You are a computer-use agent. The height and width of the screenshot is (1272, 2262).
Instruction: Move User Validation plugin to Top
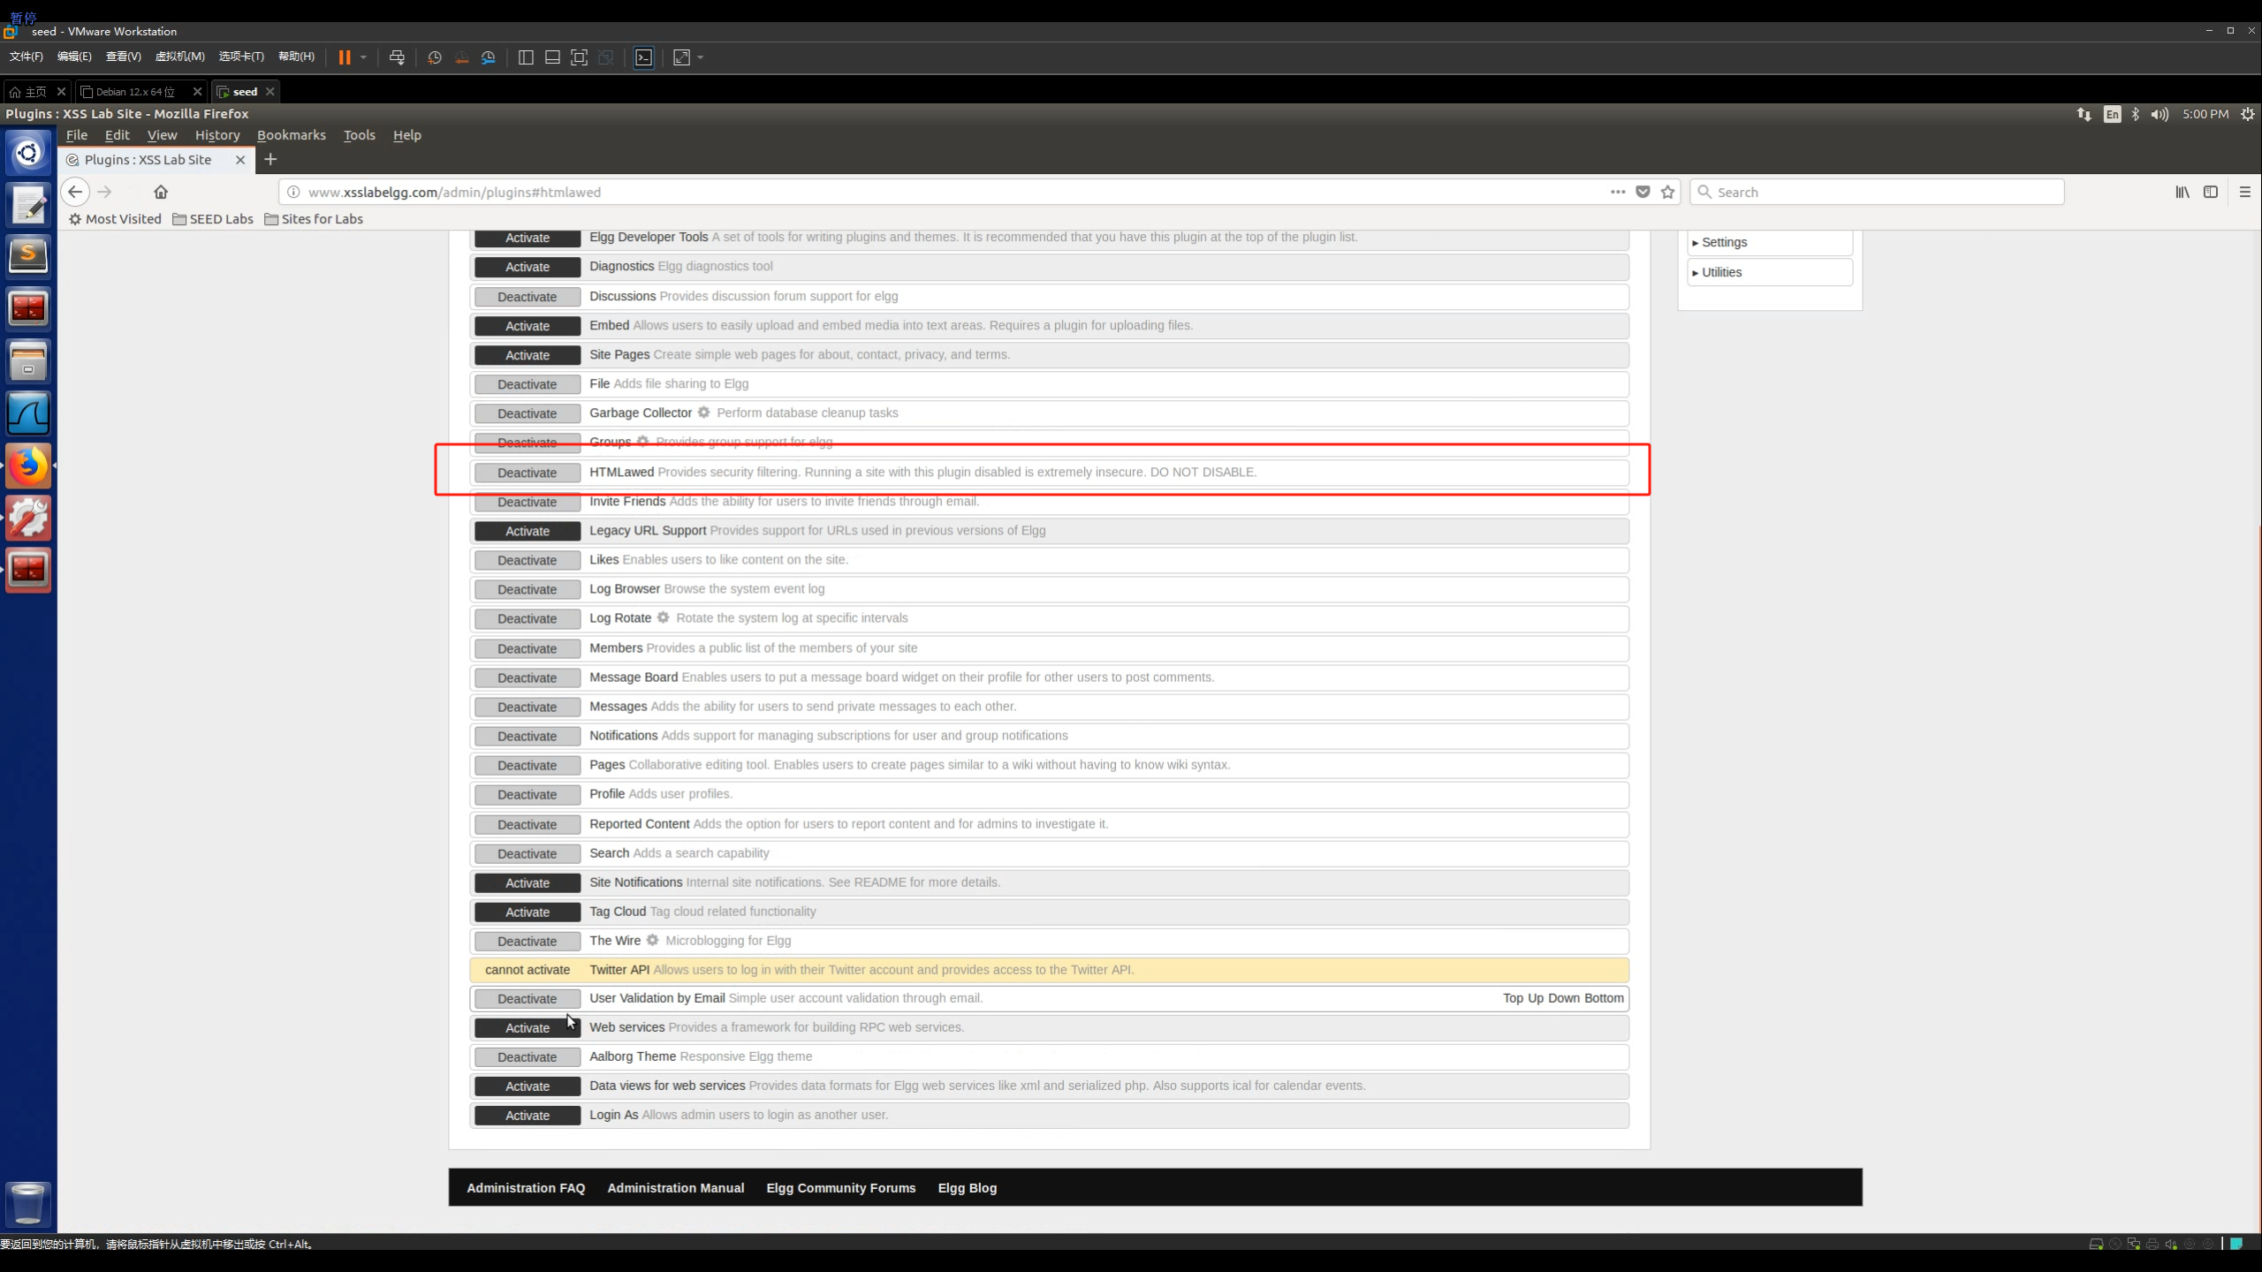[1513, 998]
